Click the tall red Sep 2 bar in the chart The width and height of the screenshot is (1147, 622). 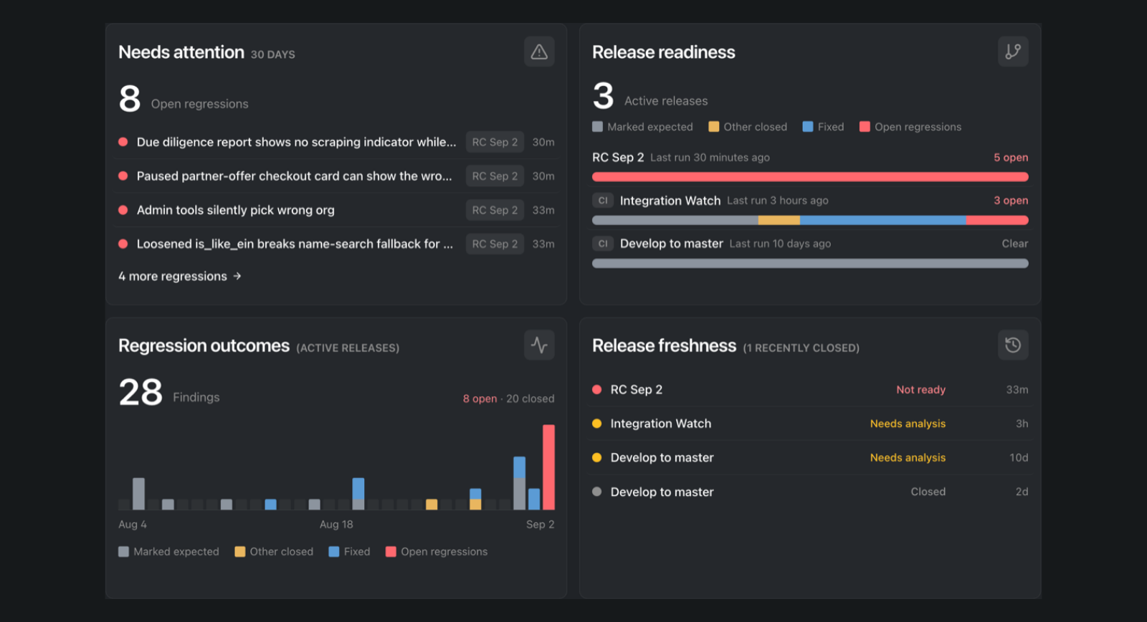548,467
